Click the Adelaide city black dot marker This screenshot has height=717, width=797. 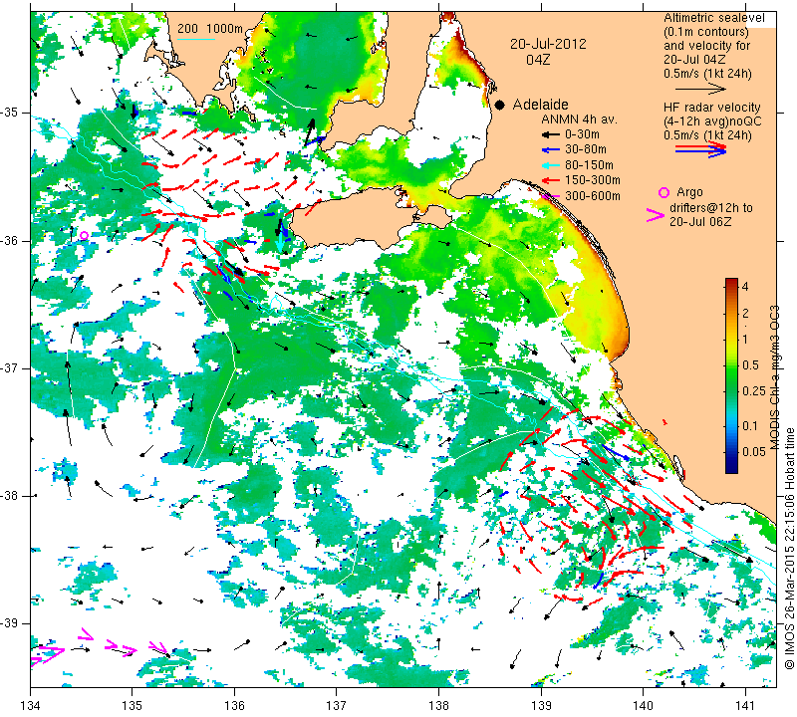pos(500,105)
